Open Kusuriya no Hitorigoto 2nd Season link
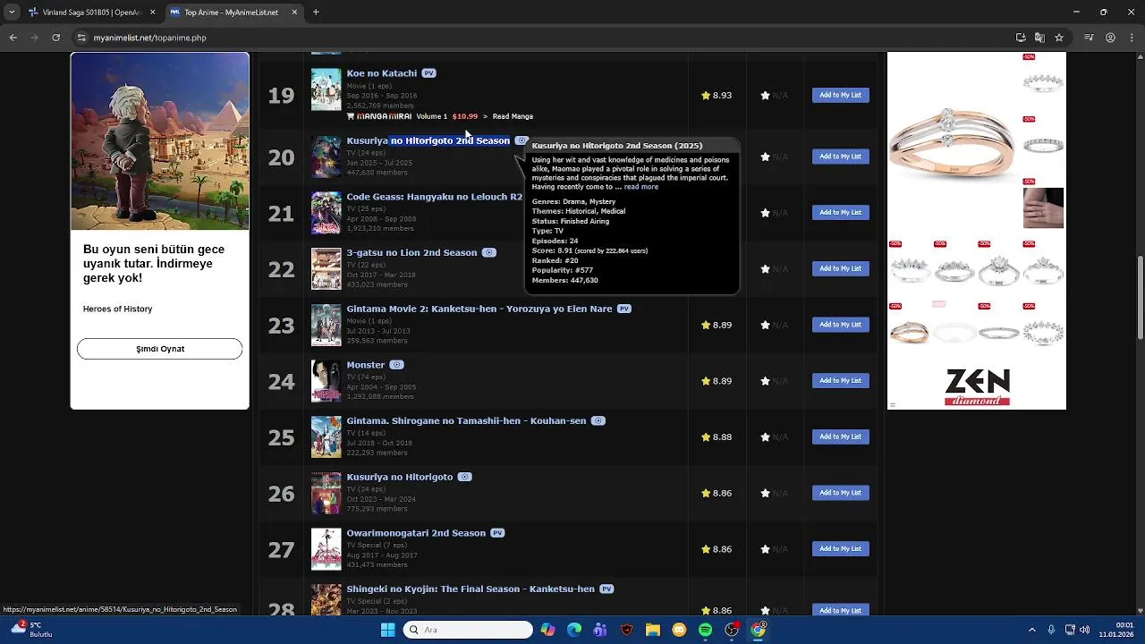 point(428,140)
